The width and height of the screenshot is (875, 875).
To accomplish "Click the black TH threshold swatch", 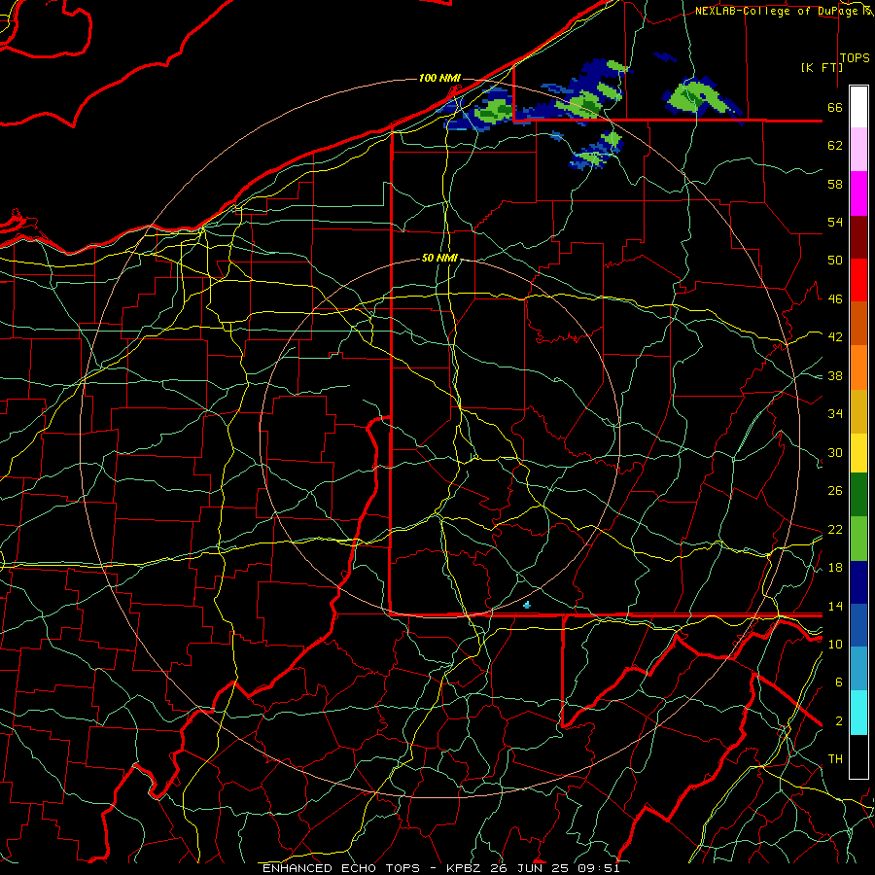I will (x=858, y=756).
